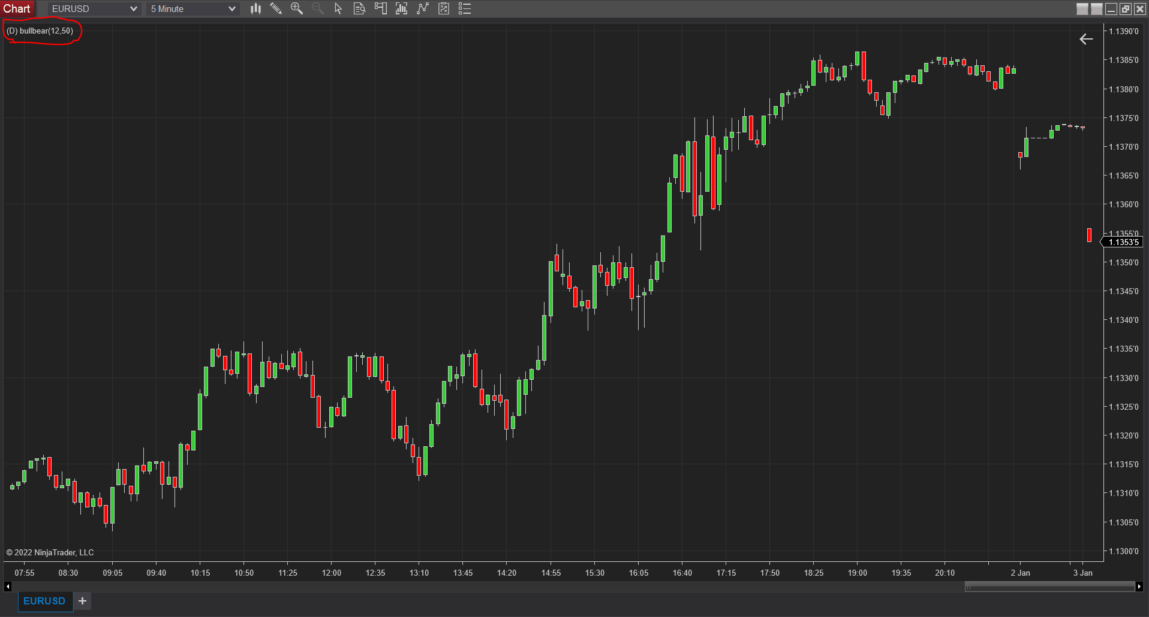Open the EURUSD instrument dropdown
This screenshot has width=1149, height=617.
94,9
